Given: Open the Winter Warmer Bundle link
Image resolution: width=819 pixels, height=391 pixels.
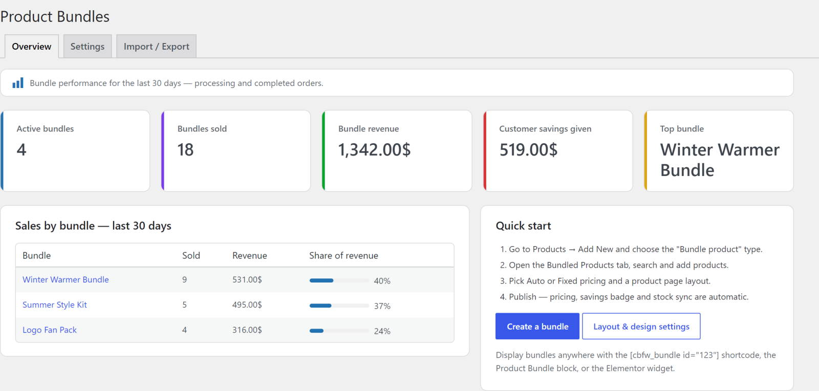Looking at the screenshot, I should [66, 279].
